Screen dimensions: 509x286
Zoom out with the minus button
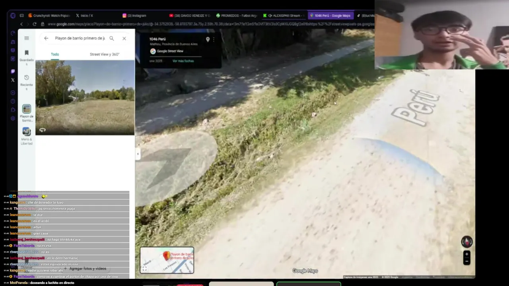[467, 261]
